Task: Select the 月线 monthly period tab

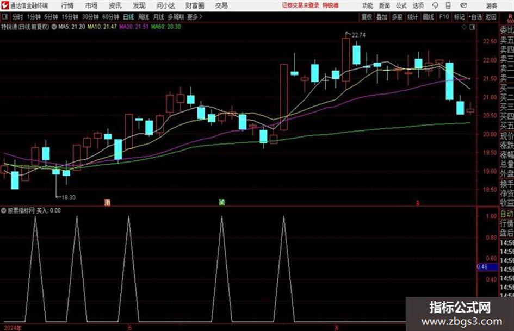Action: 159,17
